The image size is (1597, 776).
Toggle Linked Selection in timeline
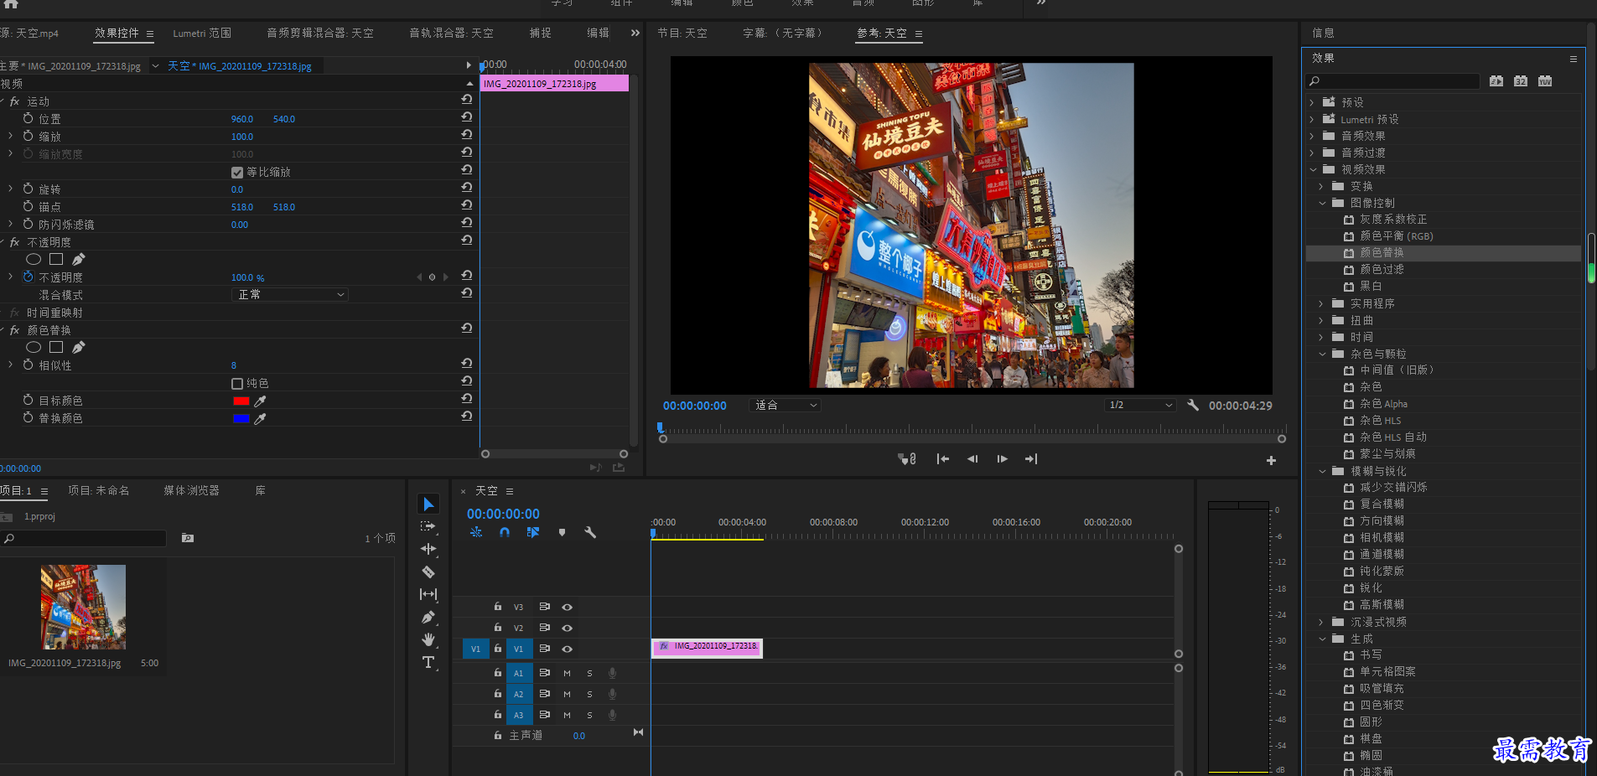pos(533,532)
